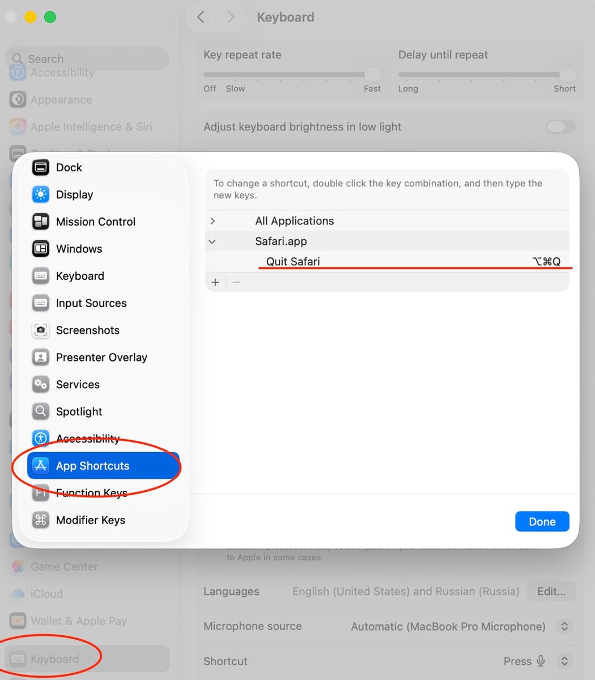The height and width of the screenshot is (680, 595).
Task: Select the Quit Safari shortcut row
Action: [387, 262]
